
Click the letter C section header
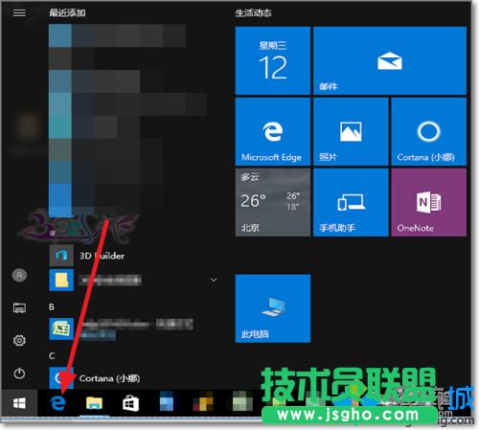tap(52, 355)
